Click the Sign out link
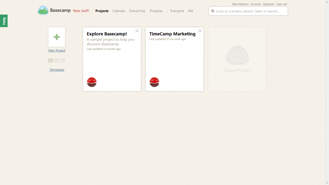Viewport: 329px width, 185px height. point(282,4)
